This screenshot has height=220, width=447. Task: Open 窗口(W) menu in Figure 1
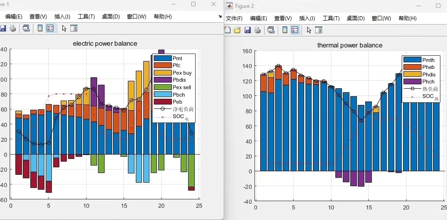137,17
